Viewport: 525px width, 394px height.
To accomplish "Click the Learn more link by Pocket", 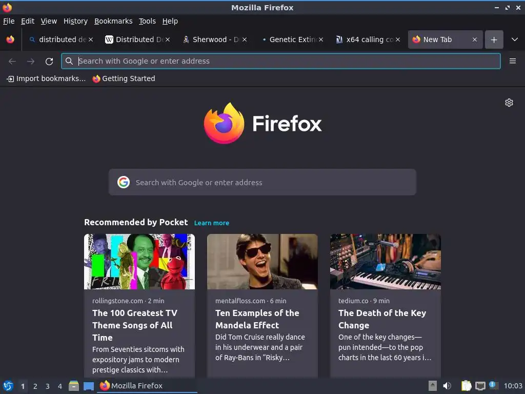I will [x=212, y=223].
